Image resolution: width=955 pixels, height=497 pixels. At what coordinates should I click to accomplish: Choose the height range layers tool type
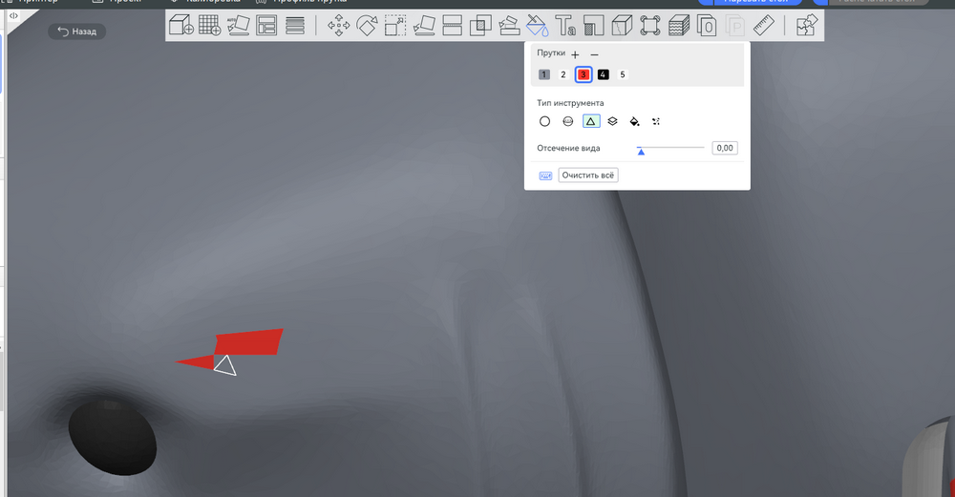(x=613, y=121)
